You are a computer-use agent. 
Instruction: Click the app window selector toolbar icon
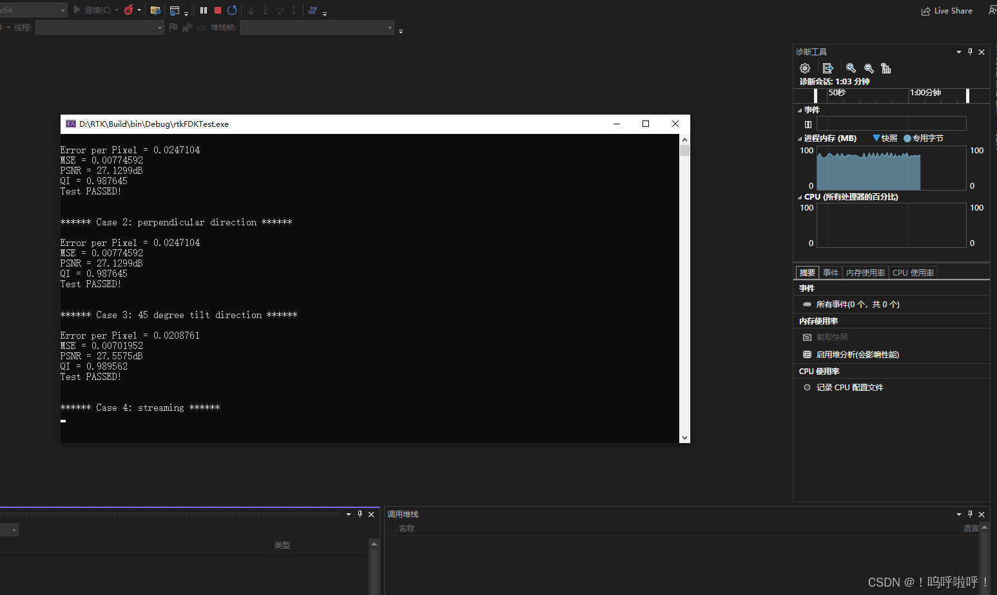click(x=175, y=10)
